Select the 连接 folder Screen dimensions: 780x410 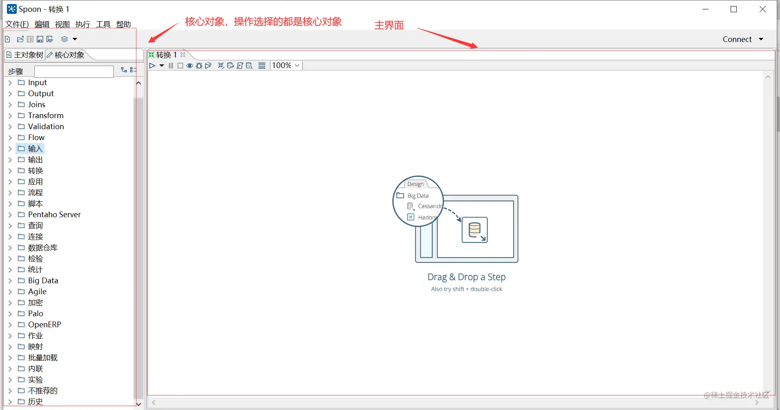click(35, 237)
